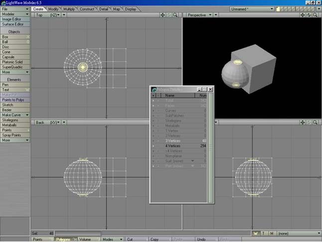
Task: Select the SuperQuadric tool
Action: click(x=15, y=67)
